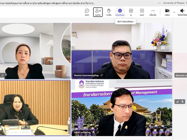Click the theerut muenwongthep name label

click(x=86, y=75)
